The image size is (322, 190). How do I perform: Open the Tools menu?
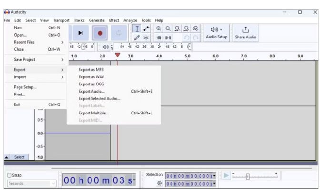click(x=146, y=20)
